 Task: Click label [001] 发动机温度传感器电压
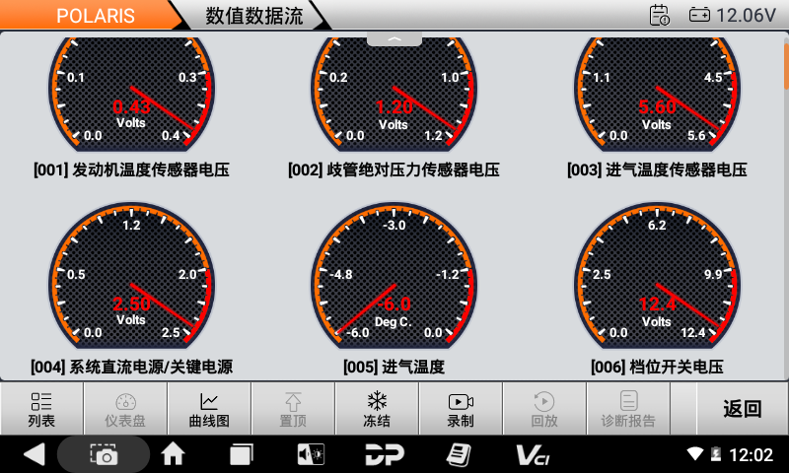coord(131,169)
